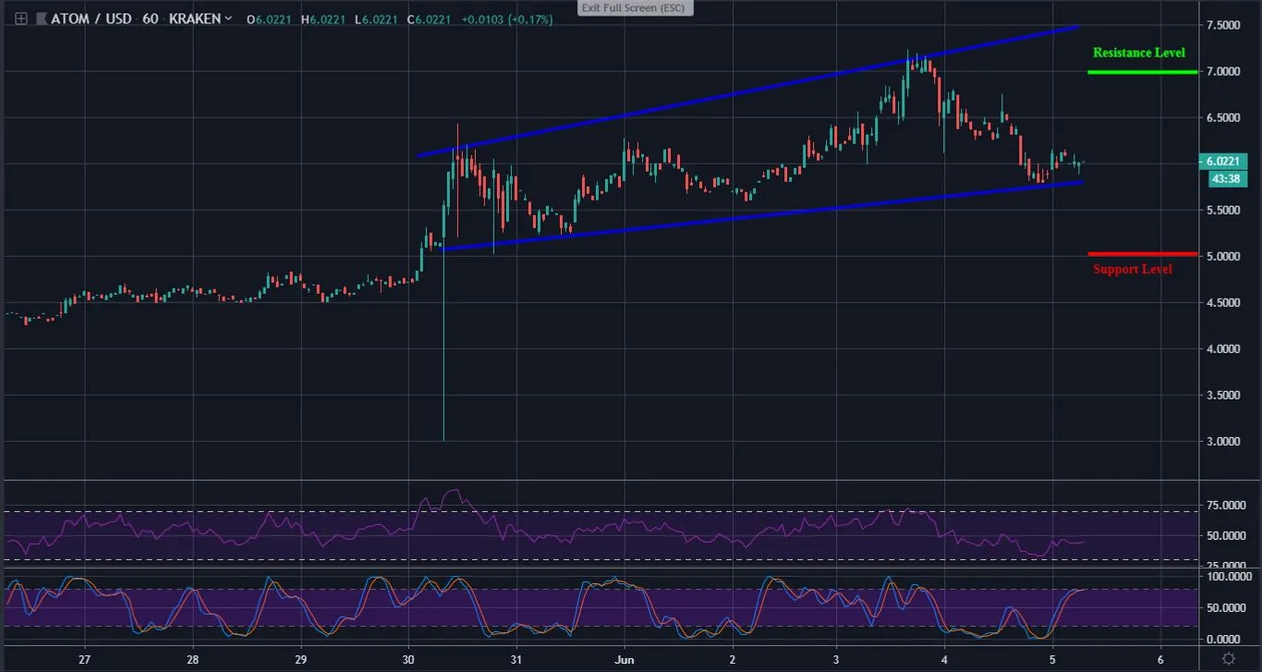Click the 'Support Level' text label
This screenshot has height=672, width=1262.
coord(1133,269)
